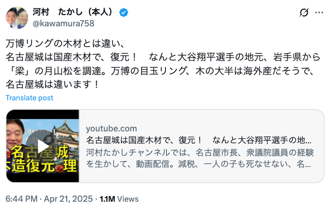332x210 pixels.
Task: Click the 河村たかしチャンネルでは card description
Action: [200, 158]
